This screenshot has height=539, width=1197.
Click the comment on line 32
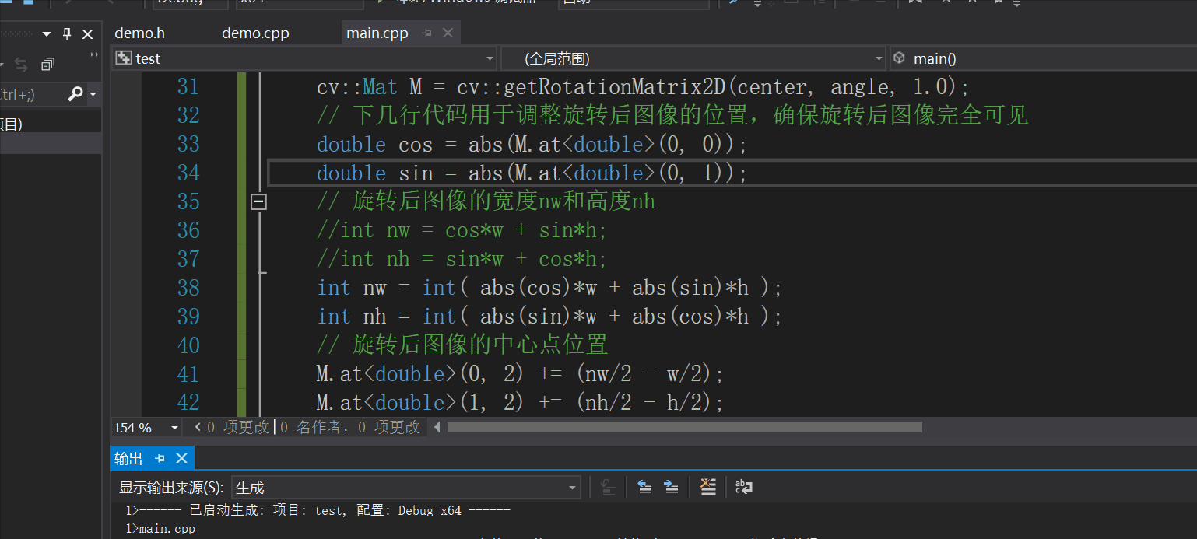pyautogui.click(x=672, y=116)
